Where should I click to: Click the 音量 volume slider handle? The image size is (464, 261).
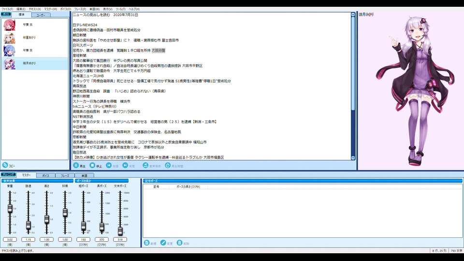pos(10,208)
